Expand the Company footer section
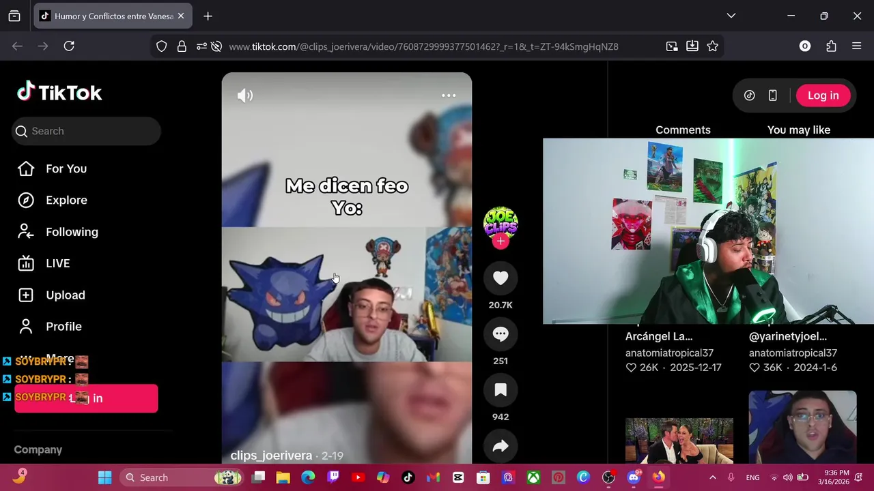 (38, 449)
